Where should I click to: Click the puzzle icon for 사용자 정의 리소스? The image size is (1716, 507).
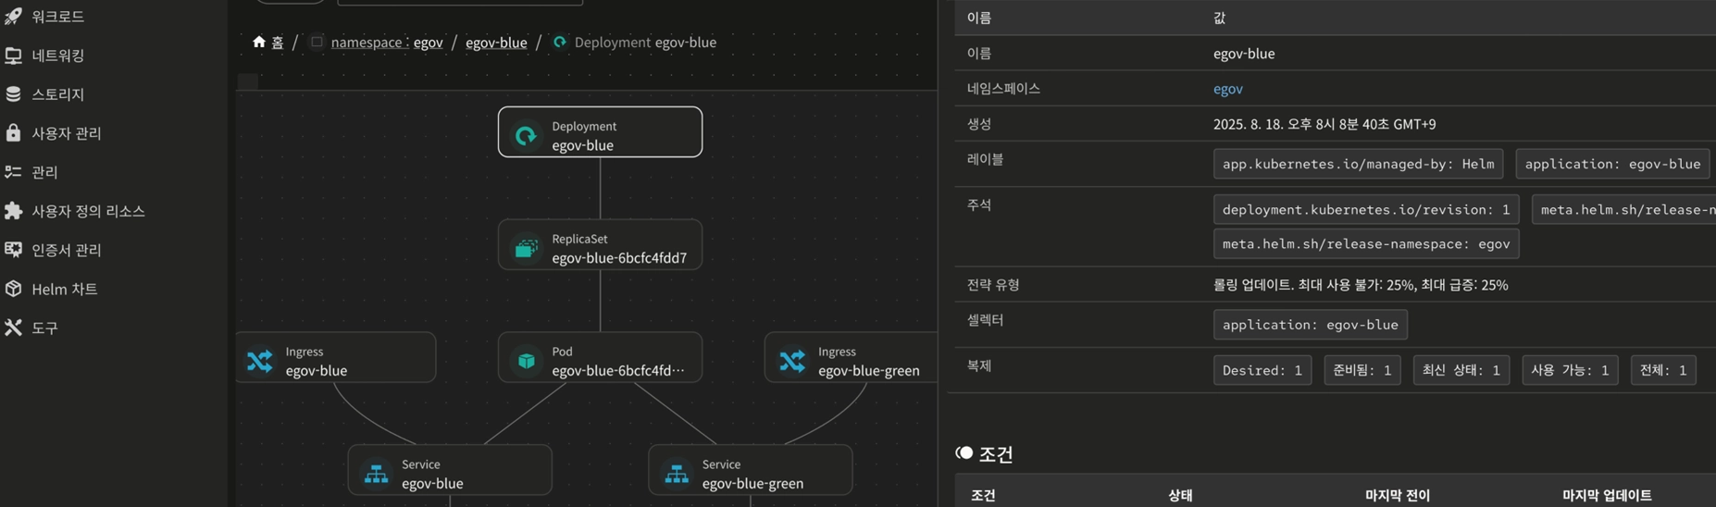coord(13,211)
